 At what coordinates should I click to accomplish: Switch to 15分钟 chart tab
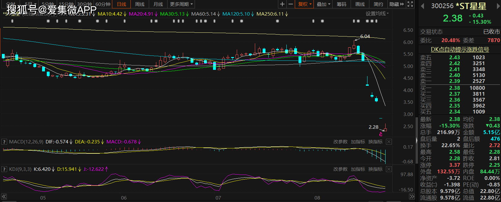(x=66, y=4)
